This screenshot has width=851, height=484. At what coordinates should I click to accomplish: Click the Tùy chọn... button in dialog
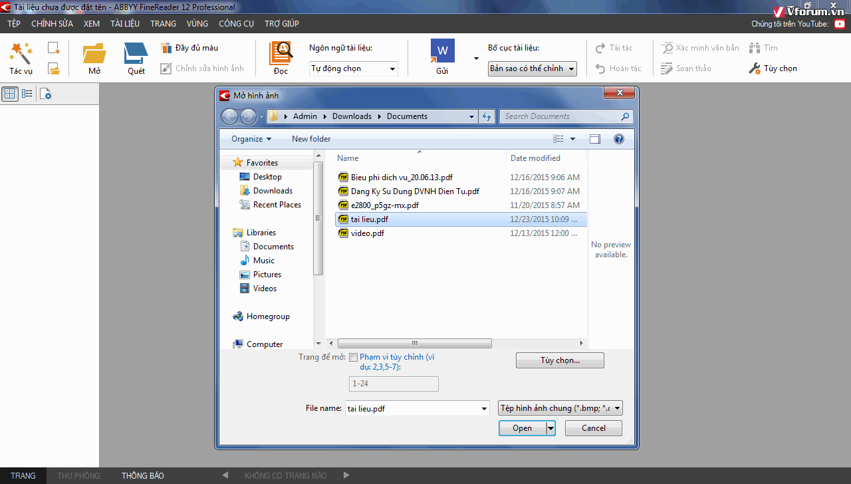(560, 360)
